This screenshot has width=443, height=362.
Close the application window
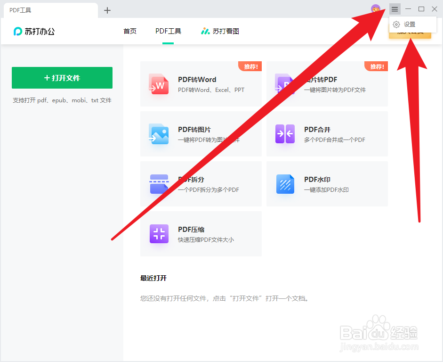[435, 9]
